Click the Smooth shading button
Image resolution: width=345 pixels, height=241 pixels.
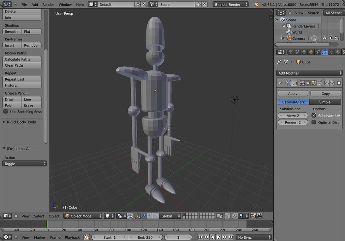(12, 31)
